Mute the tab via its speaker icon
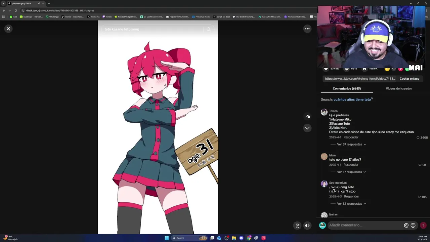 (39, 3)
